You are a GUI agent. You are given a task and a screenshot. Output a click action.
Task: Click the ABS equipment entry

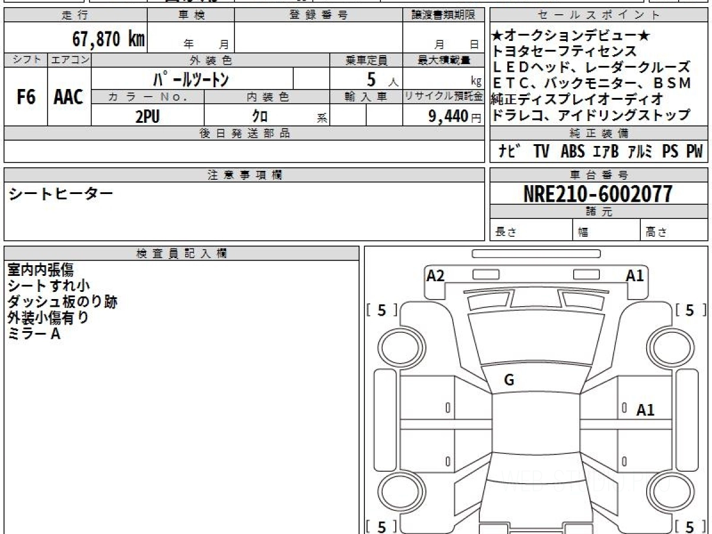(572, 151)
